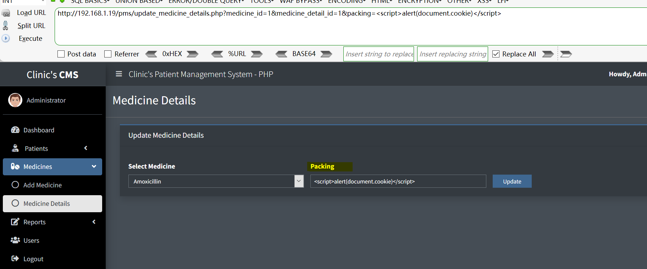647x269 pixels.
Task: Click the Execute play icon
Action: click(6, 38)
